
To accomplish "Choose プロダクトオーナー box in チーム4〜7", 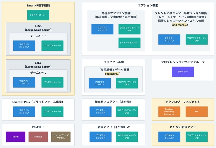I will pyautogui.click(x=52, y=82).
